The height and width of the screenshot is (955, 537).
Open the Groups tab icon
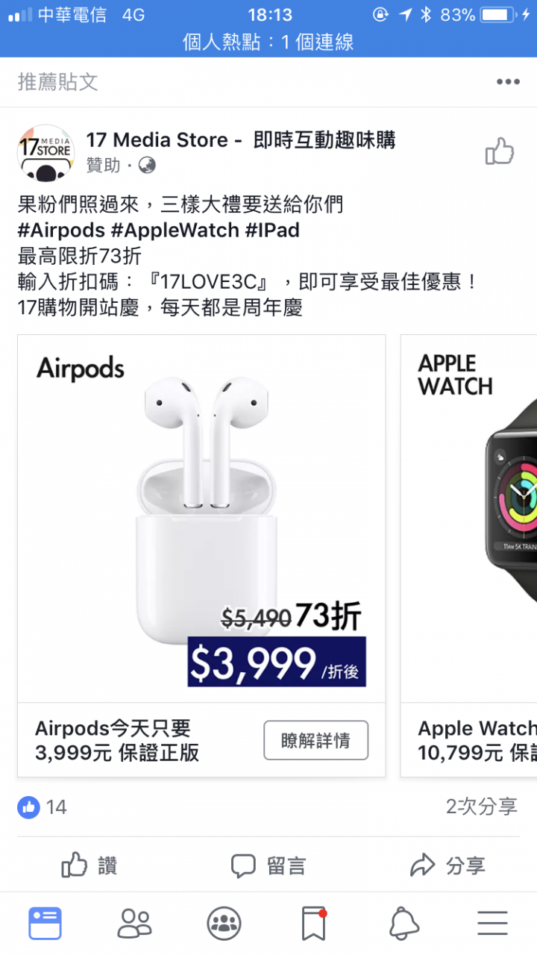coord(224,924)
